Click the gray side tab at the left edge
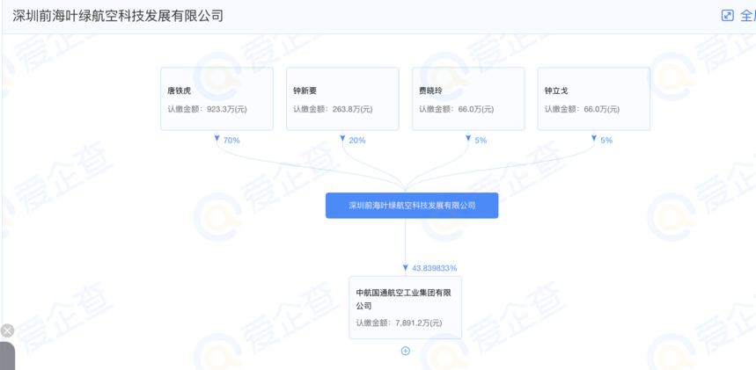756x370 pixels. coord(7,356)
